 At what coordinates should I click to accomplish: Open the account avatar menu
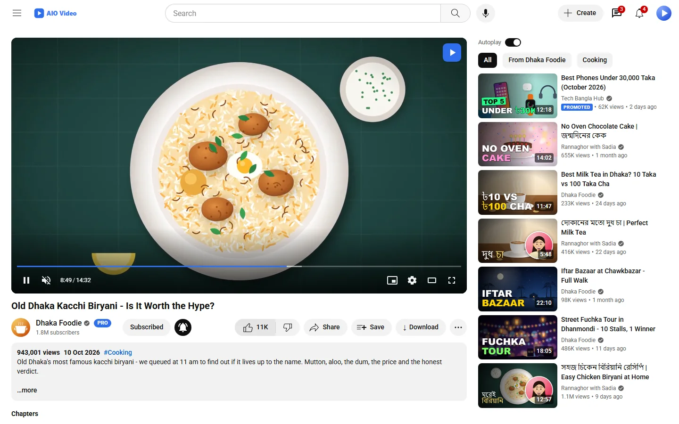[664, 13]
